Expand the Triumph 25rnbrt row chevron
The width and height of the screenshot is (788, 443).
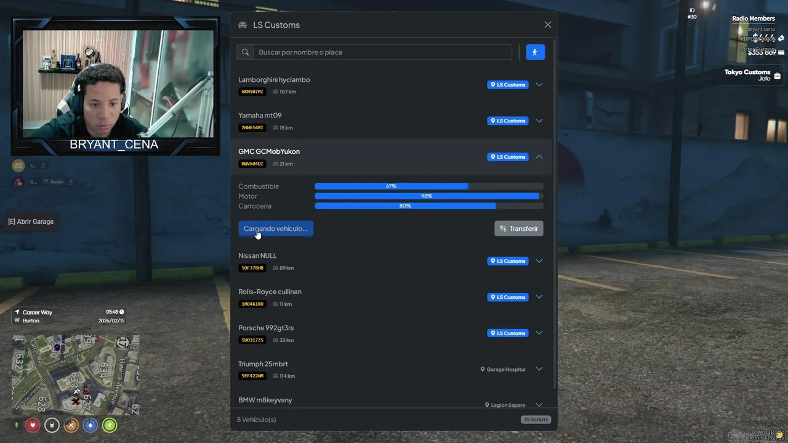tap(539, 369)
